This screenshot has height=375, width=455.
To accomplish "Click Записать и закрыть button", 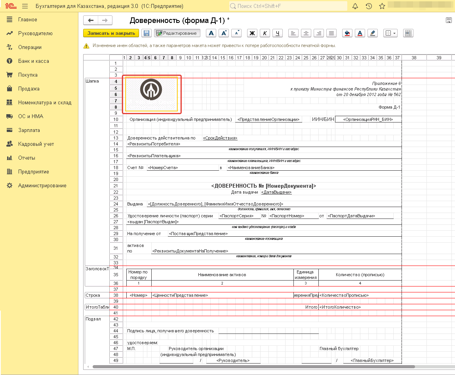I will pyautogui.click(x=111, y=33).
